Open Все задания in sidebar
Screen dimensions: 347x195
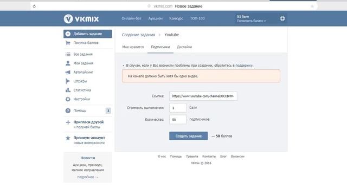point(83,54)
